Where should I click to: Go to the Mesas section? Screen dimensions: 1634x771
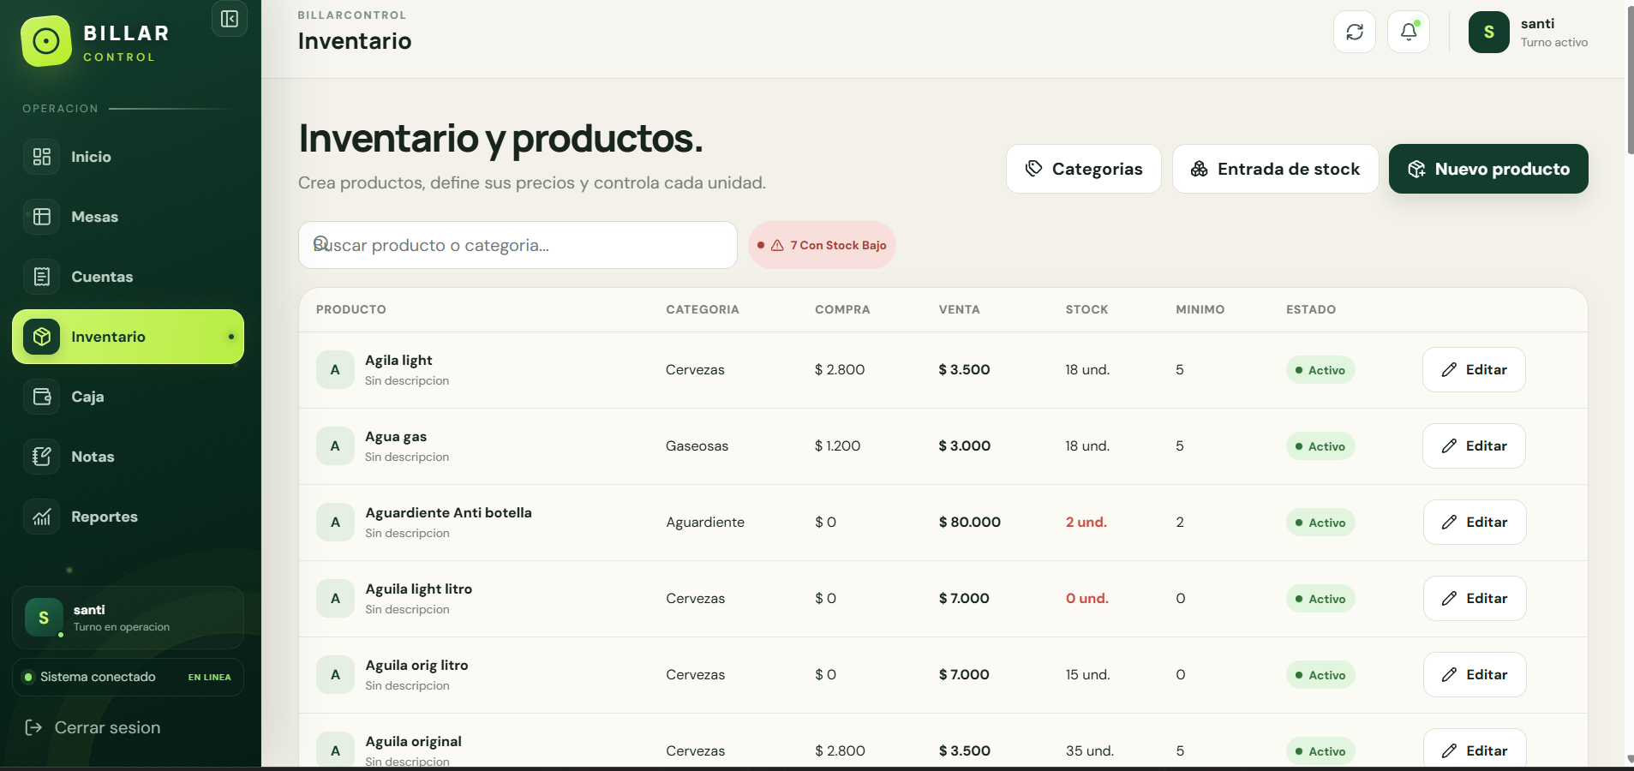click(x=128, y=217)
